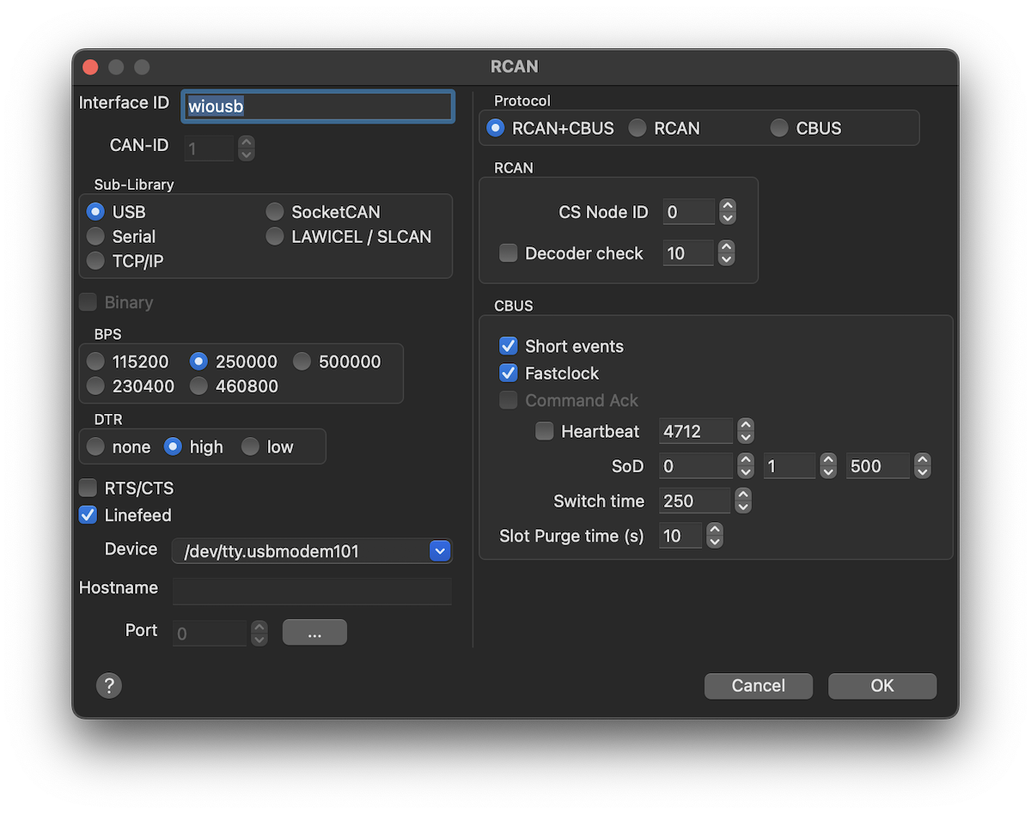Uncheck the Linefeed option

pos(88,515)
